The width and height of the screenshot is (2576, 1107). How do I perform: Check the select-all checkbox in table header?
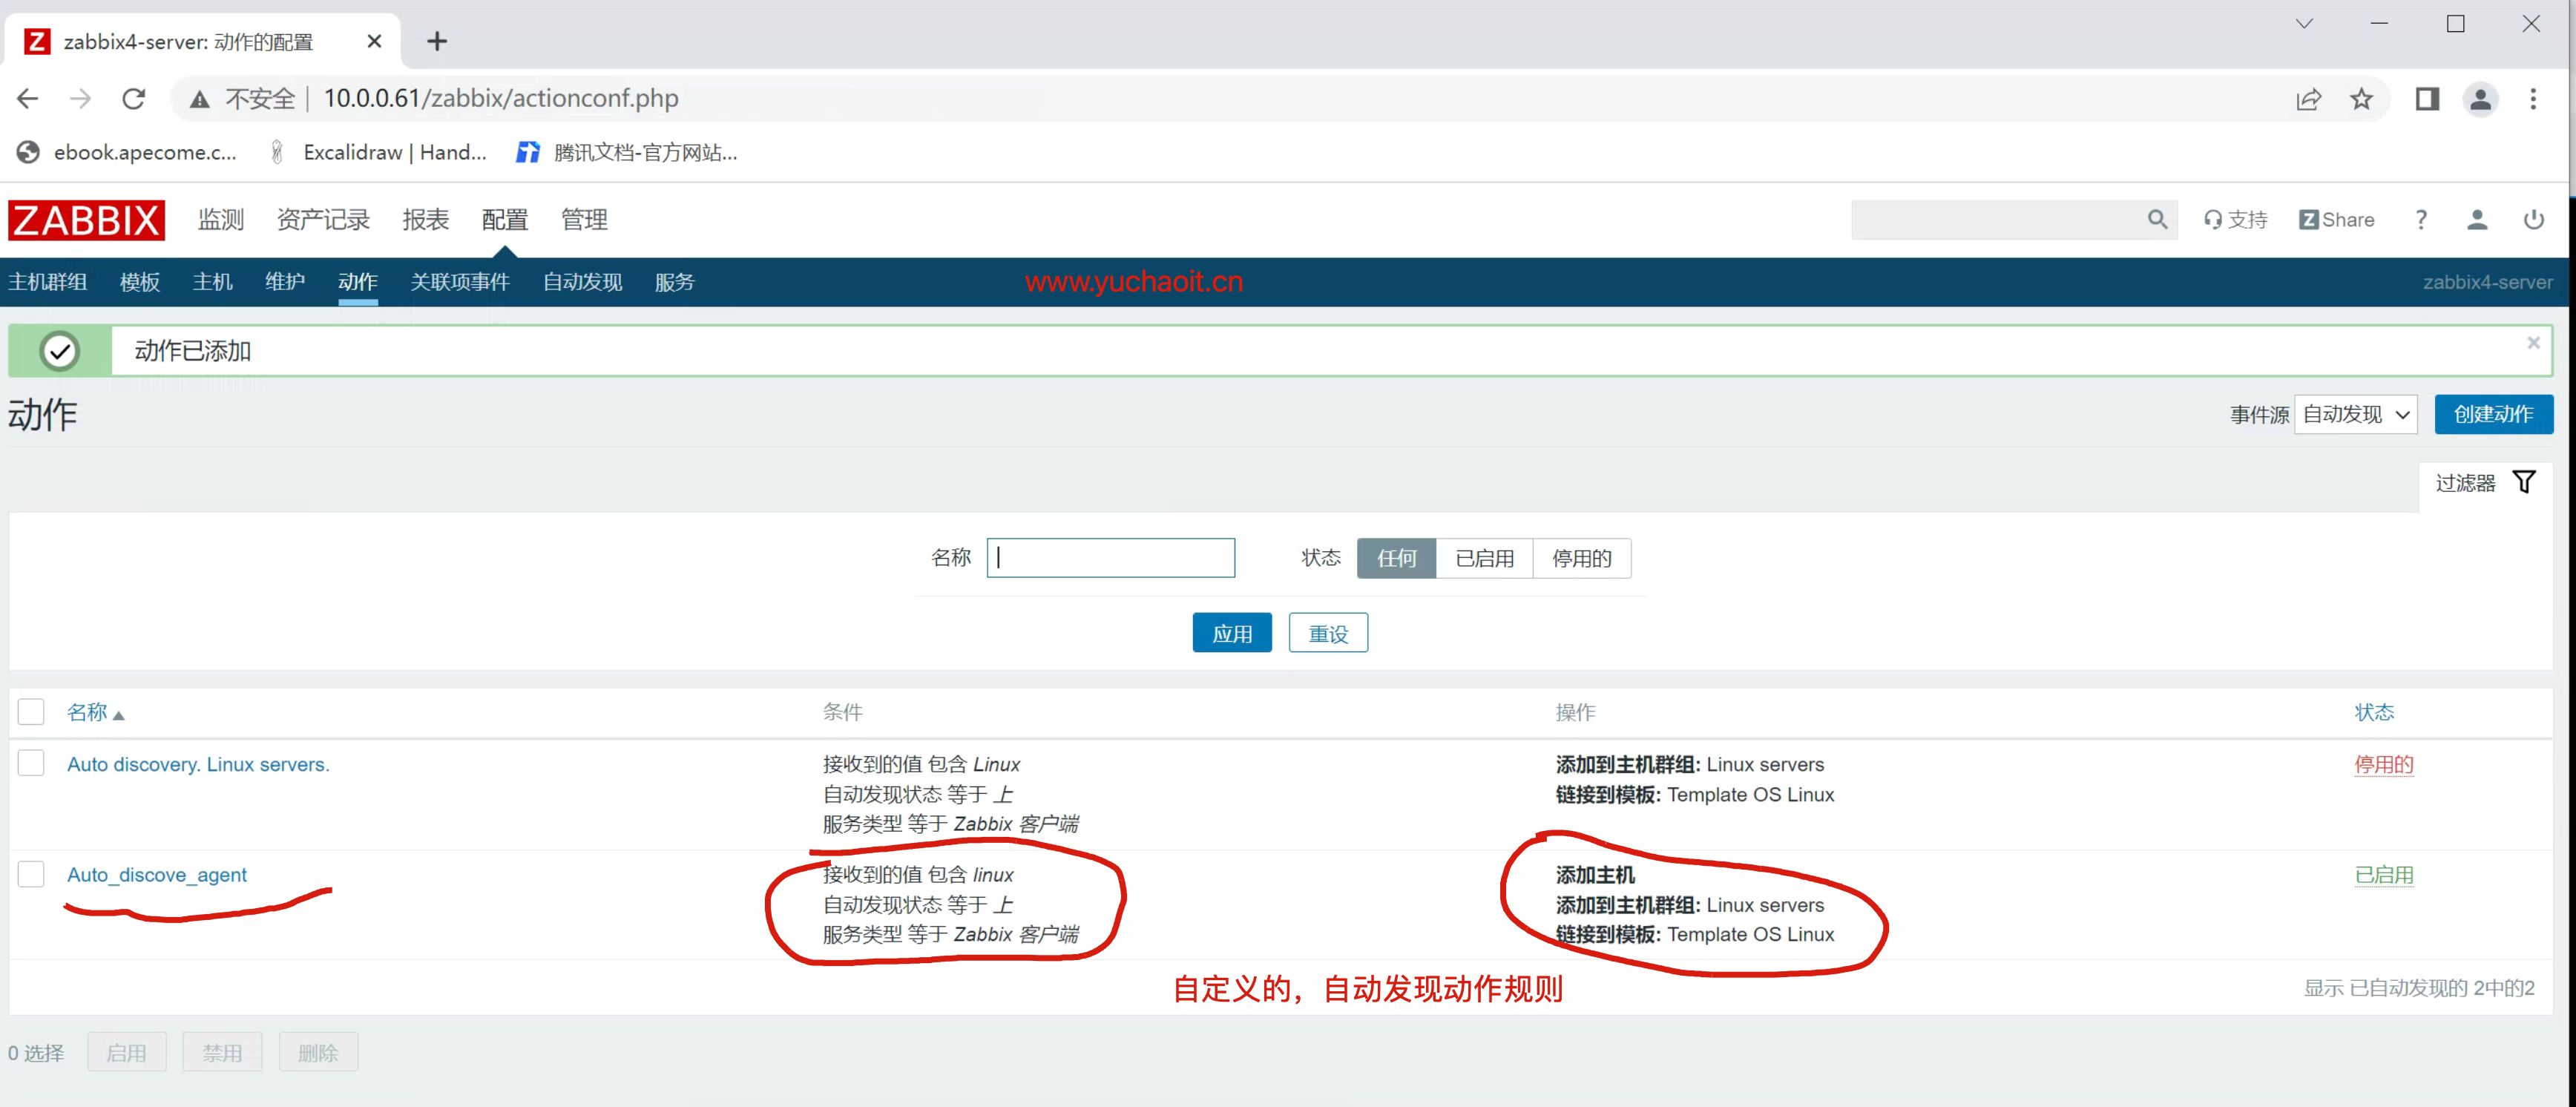[31, 712]
